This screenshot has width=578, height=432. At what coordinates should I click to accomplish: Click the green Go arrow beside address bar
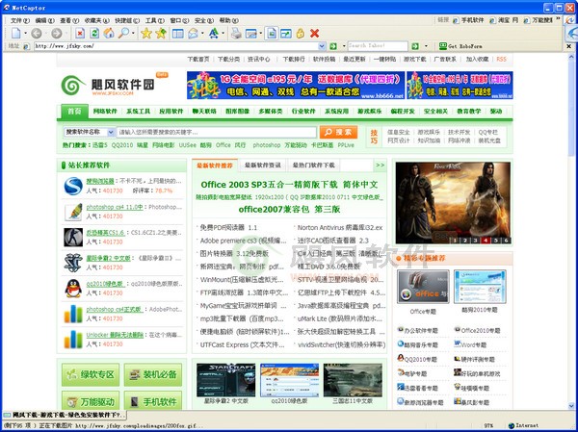click(333, 46)
